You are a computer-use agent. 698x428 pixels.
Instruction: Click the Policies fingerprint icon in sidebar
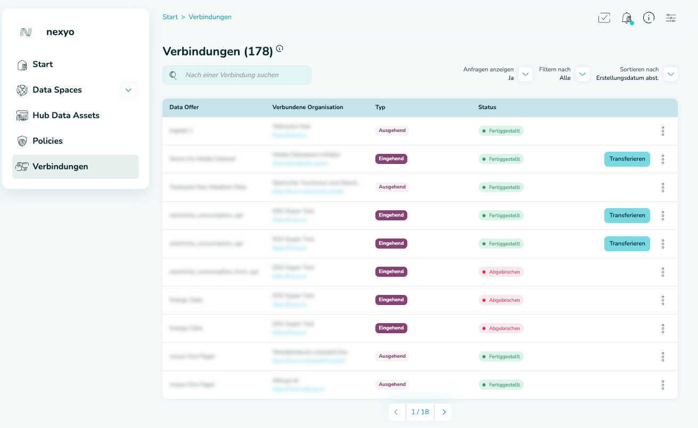(x=21, y=141)
